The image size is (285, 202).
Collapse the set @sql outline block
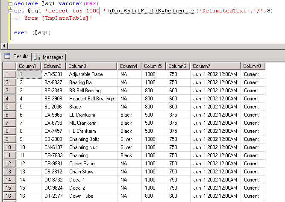(10, 11)
